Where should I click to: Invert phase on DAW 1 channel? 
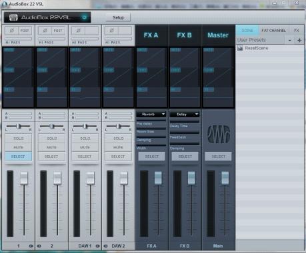(79, 31)
